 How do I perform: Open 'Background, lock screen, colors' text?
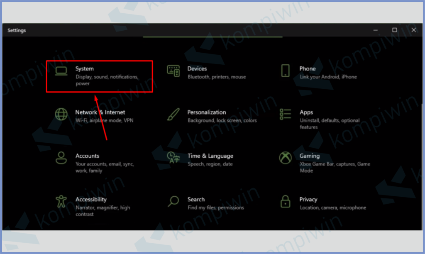coord(222,120)
